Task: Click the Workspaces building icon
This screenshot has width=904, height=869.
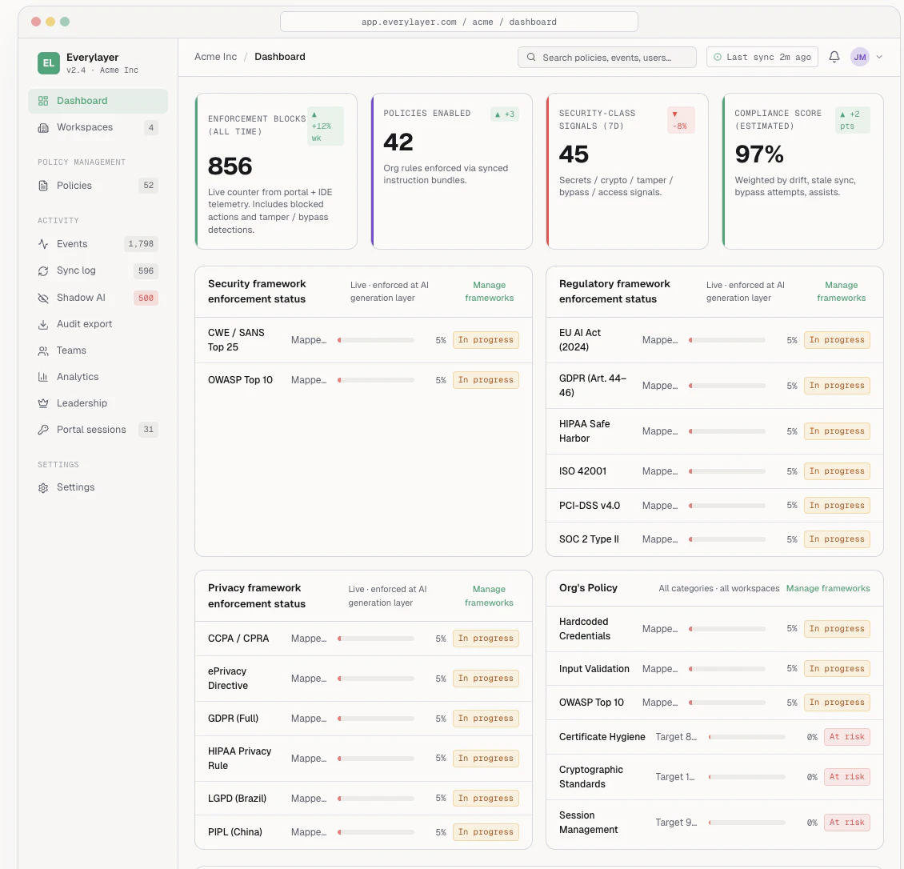Action: pyautogui.click(x=42, y=126)
